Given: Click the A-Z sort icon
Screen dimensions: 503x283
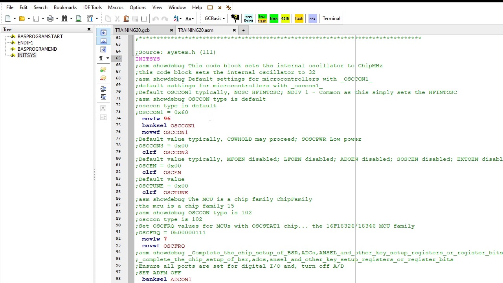Looking at the screenshot, I should [x=177, y=18].
